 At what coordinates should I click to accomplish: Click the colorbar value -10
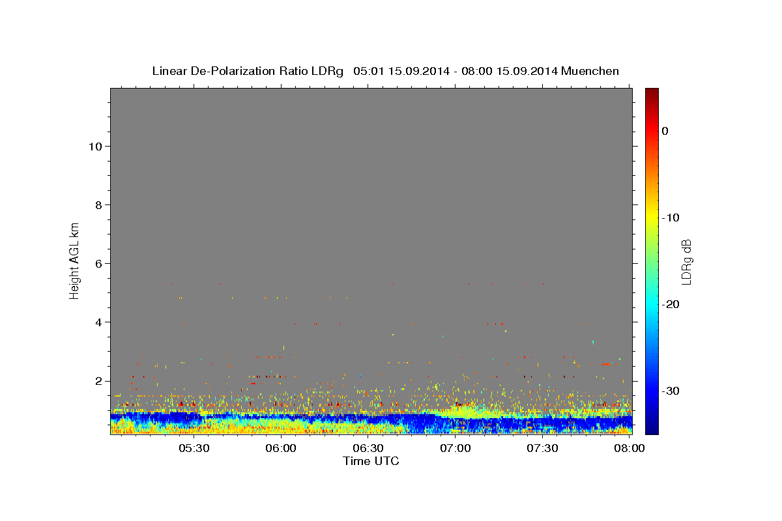coord(671,218)
